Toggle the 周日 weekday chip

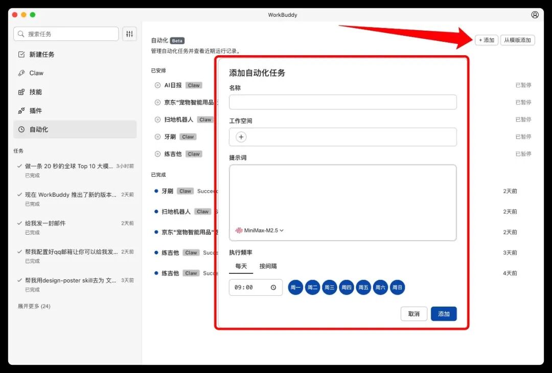[397, 288]
